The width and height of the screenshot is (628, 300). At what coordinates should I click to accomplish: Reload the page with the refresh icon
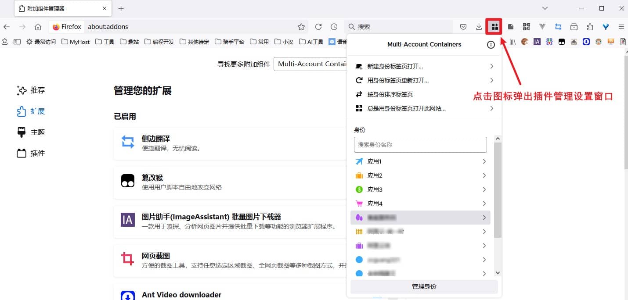[x=318, y=27]
